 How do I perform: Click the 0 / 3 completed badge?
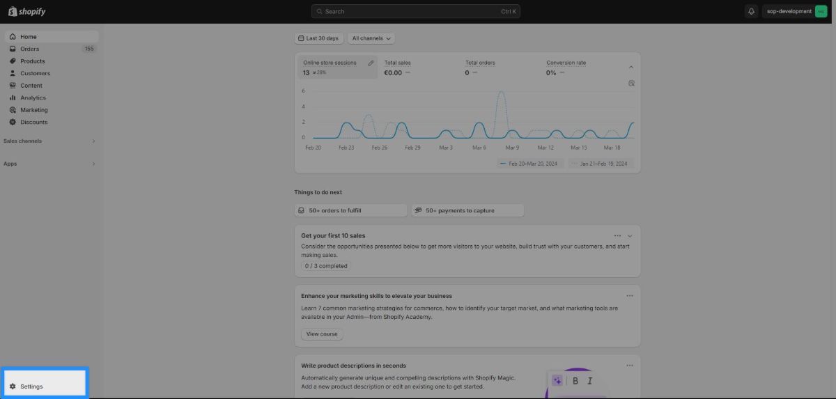click(326, 266)
